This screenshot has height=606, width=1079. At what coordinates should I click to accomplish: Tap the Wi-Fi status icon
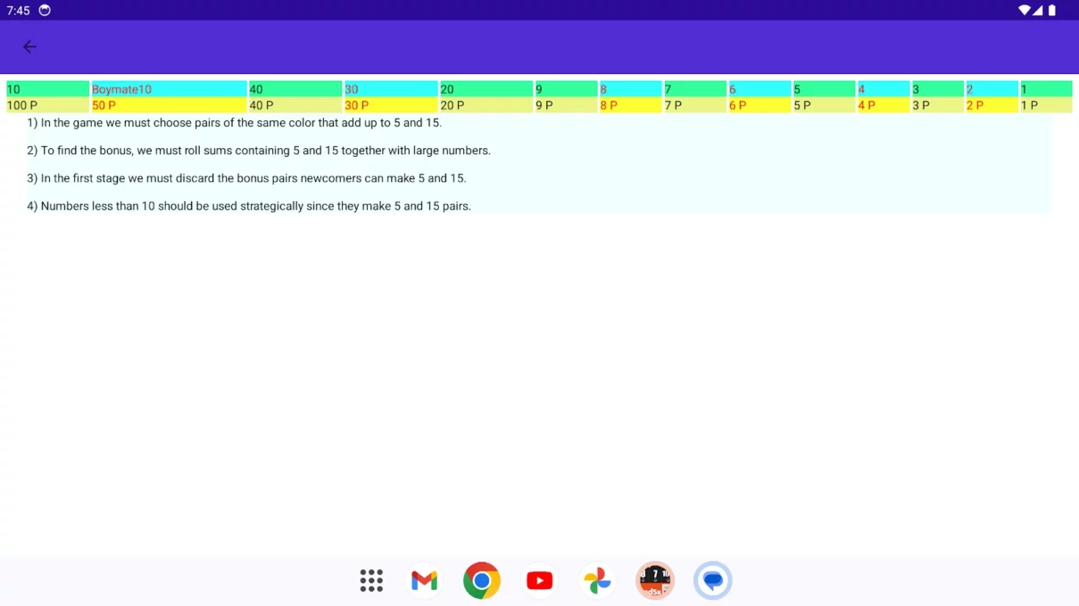coord(1025,10)
